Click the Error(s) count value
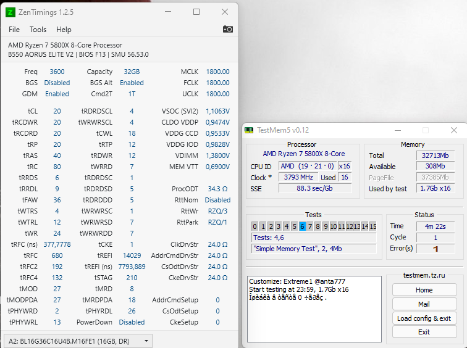 [435, 249]
